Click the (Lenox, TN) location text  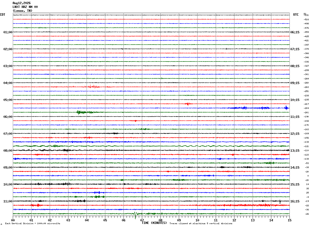[x=23, y=11]
